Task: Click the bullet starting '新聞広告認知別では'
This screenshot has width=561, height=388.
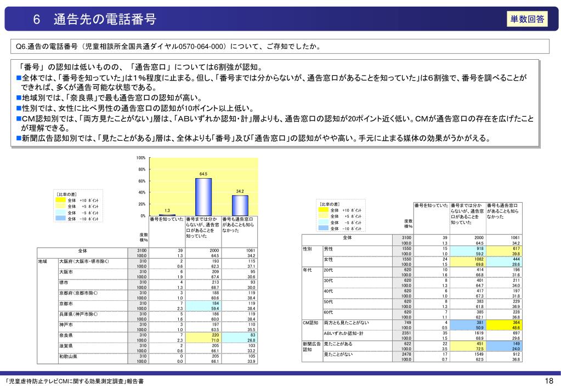Action: point(253,138)
